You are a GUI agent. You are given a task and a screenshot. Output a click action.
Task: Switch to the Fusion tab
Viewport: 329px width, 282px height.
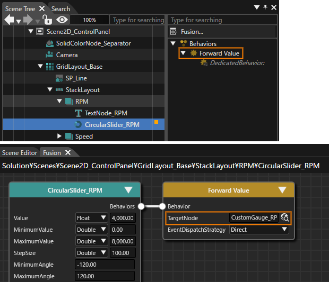point(52,153)
